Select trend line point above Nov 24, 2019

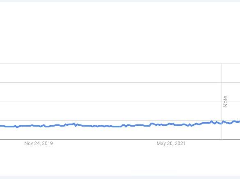click(39, 126)
